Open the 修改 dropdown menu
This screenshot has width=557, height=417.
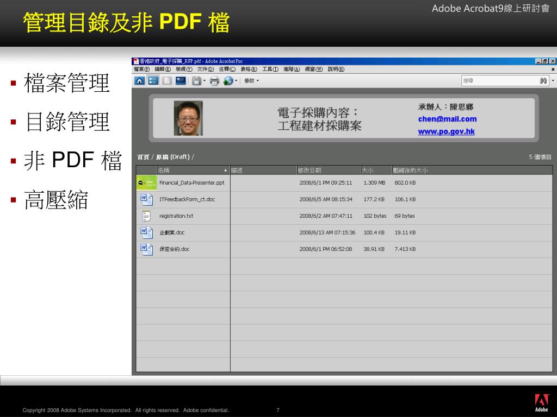coord(251,81)
